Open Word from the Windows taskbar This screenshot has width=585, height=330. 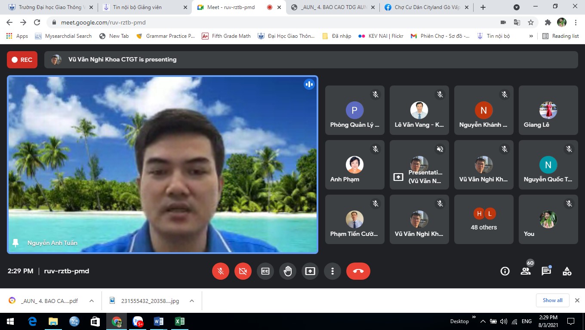[158, 321]
